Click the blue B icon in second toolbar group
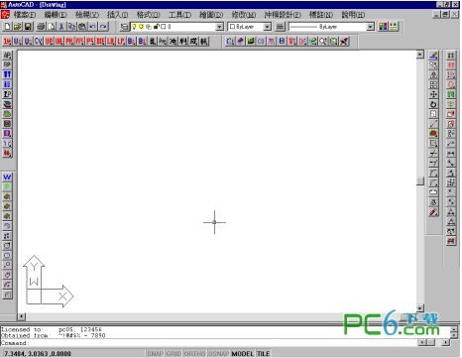Viewport: 462px width, 358px height. [x=282, y=42]
